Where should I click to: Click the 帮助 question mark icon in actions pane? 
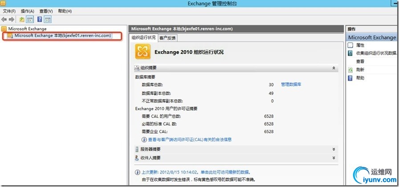(350, 78)
